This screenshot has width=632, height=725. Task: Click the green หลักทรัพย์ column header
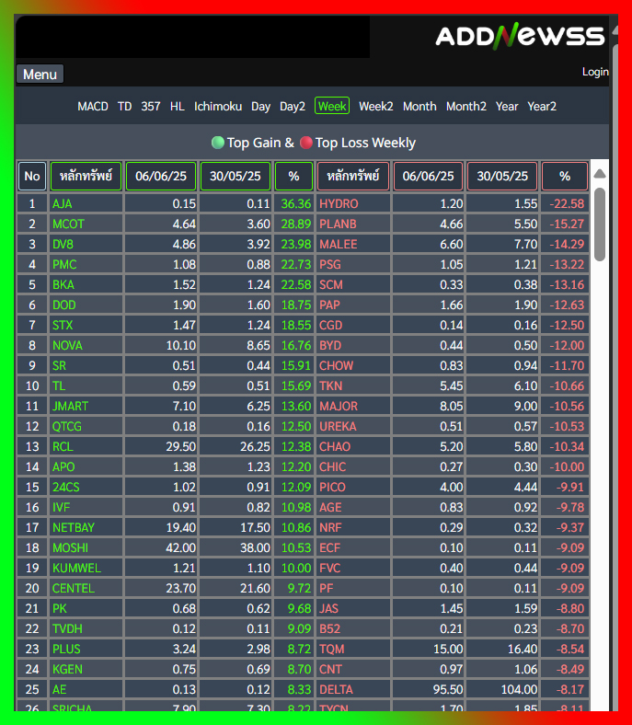point(86,176)
